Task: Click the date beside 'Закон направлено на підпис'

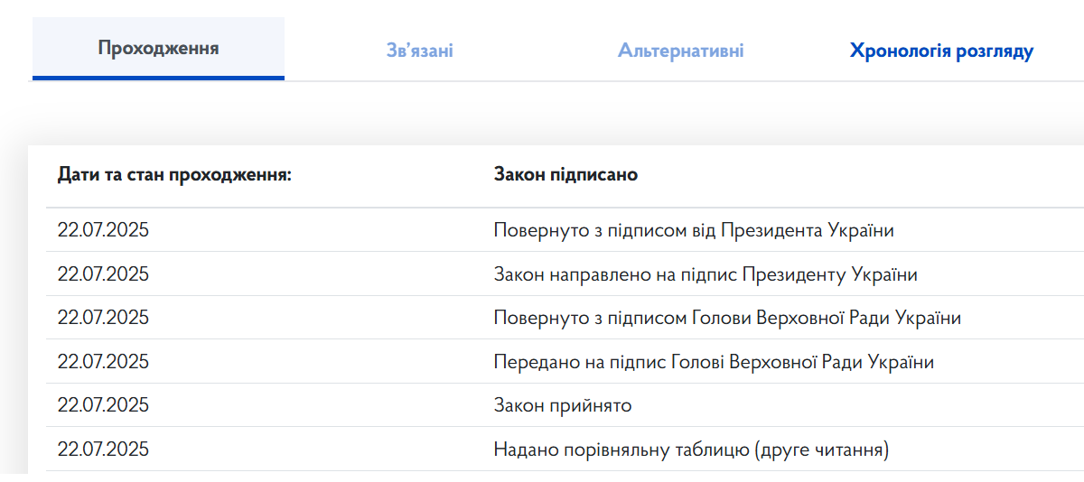Action: coord(103,274)
